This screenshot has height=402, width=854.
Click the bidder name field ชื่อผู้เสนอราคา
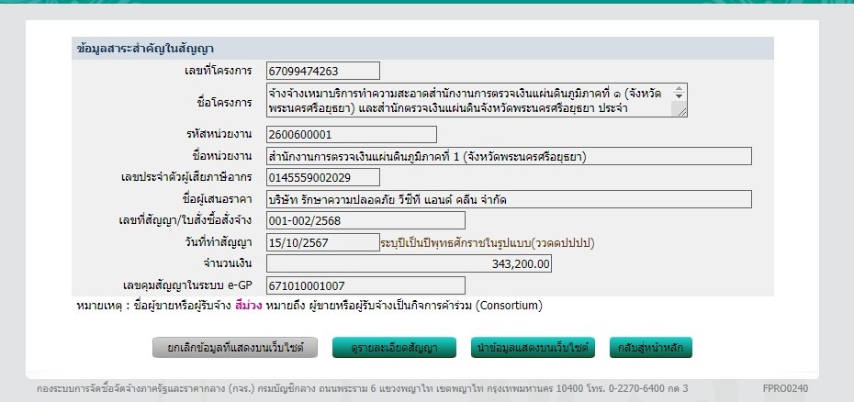click(x=508, y=199)
